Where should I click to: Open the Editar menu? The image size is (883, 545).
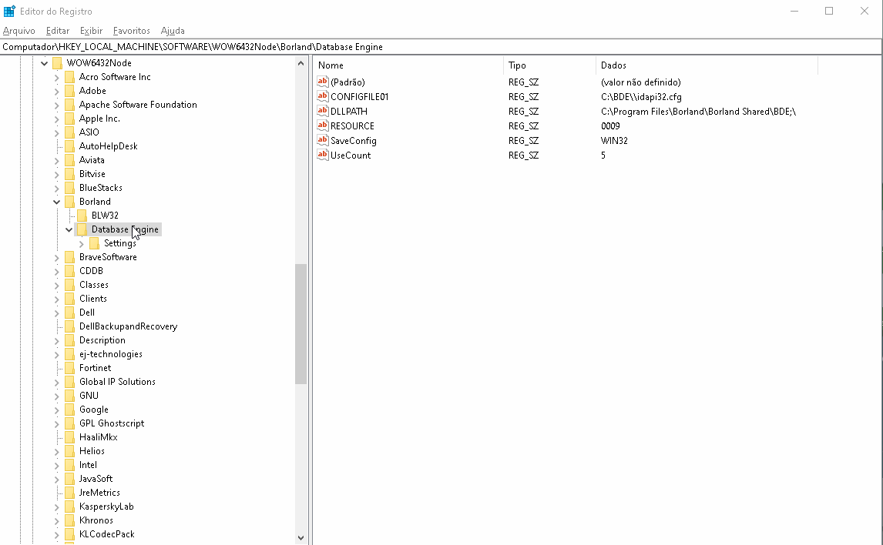point(58,31)
